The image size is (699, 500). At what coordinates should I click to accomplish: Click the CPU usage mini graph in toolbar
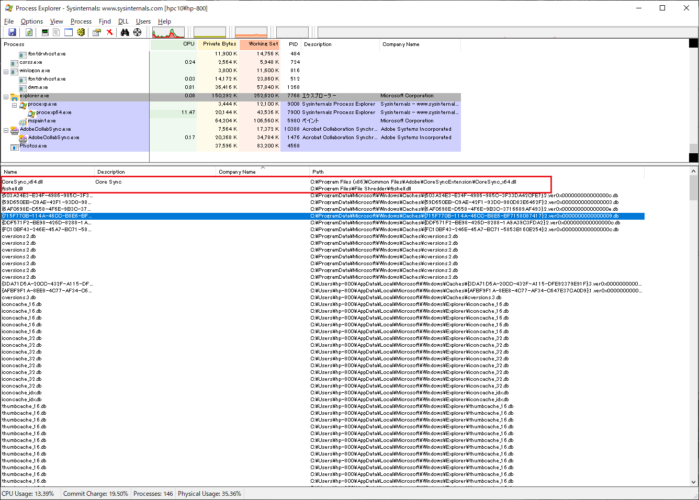point(168,32)
